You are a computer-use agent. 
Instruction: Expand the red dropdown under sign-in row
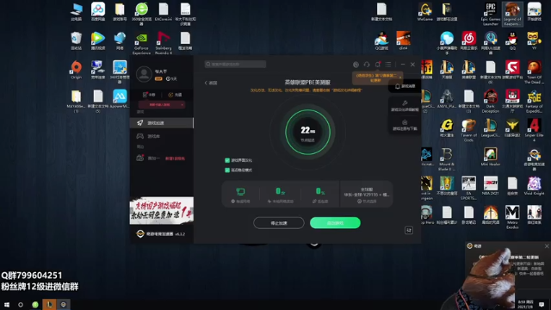162,105
